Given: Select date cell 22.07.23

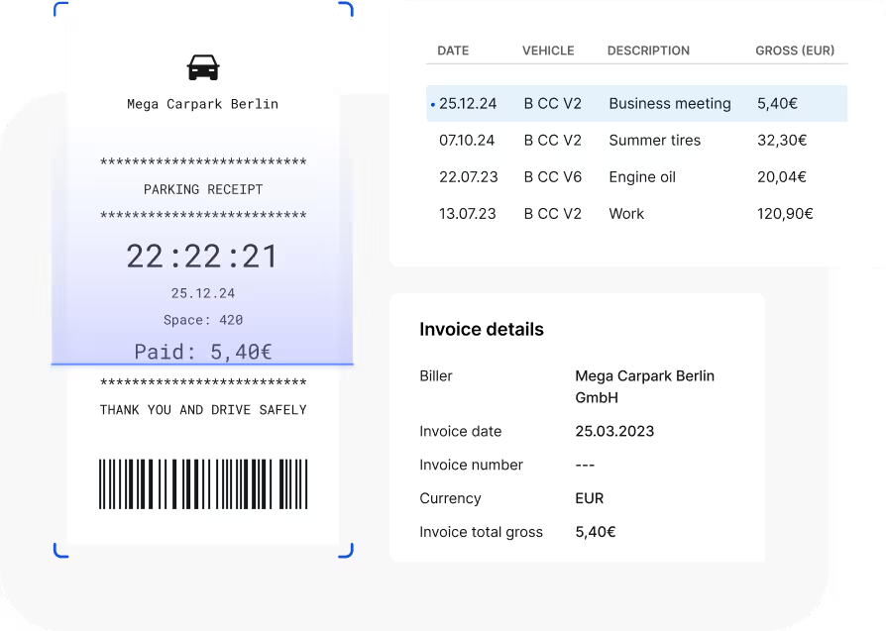Looking at the screenshot, I should tap(469, 176).
